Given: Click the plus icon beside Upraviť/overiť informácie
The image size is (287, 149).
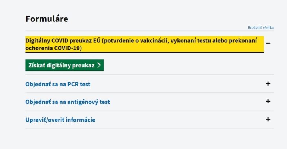Looking at the screenshot, I should click(x=268, y=119).
